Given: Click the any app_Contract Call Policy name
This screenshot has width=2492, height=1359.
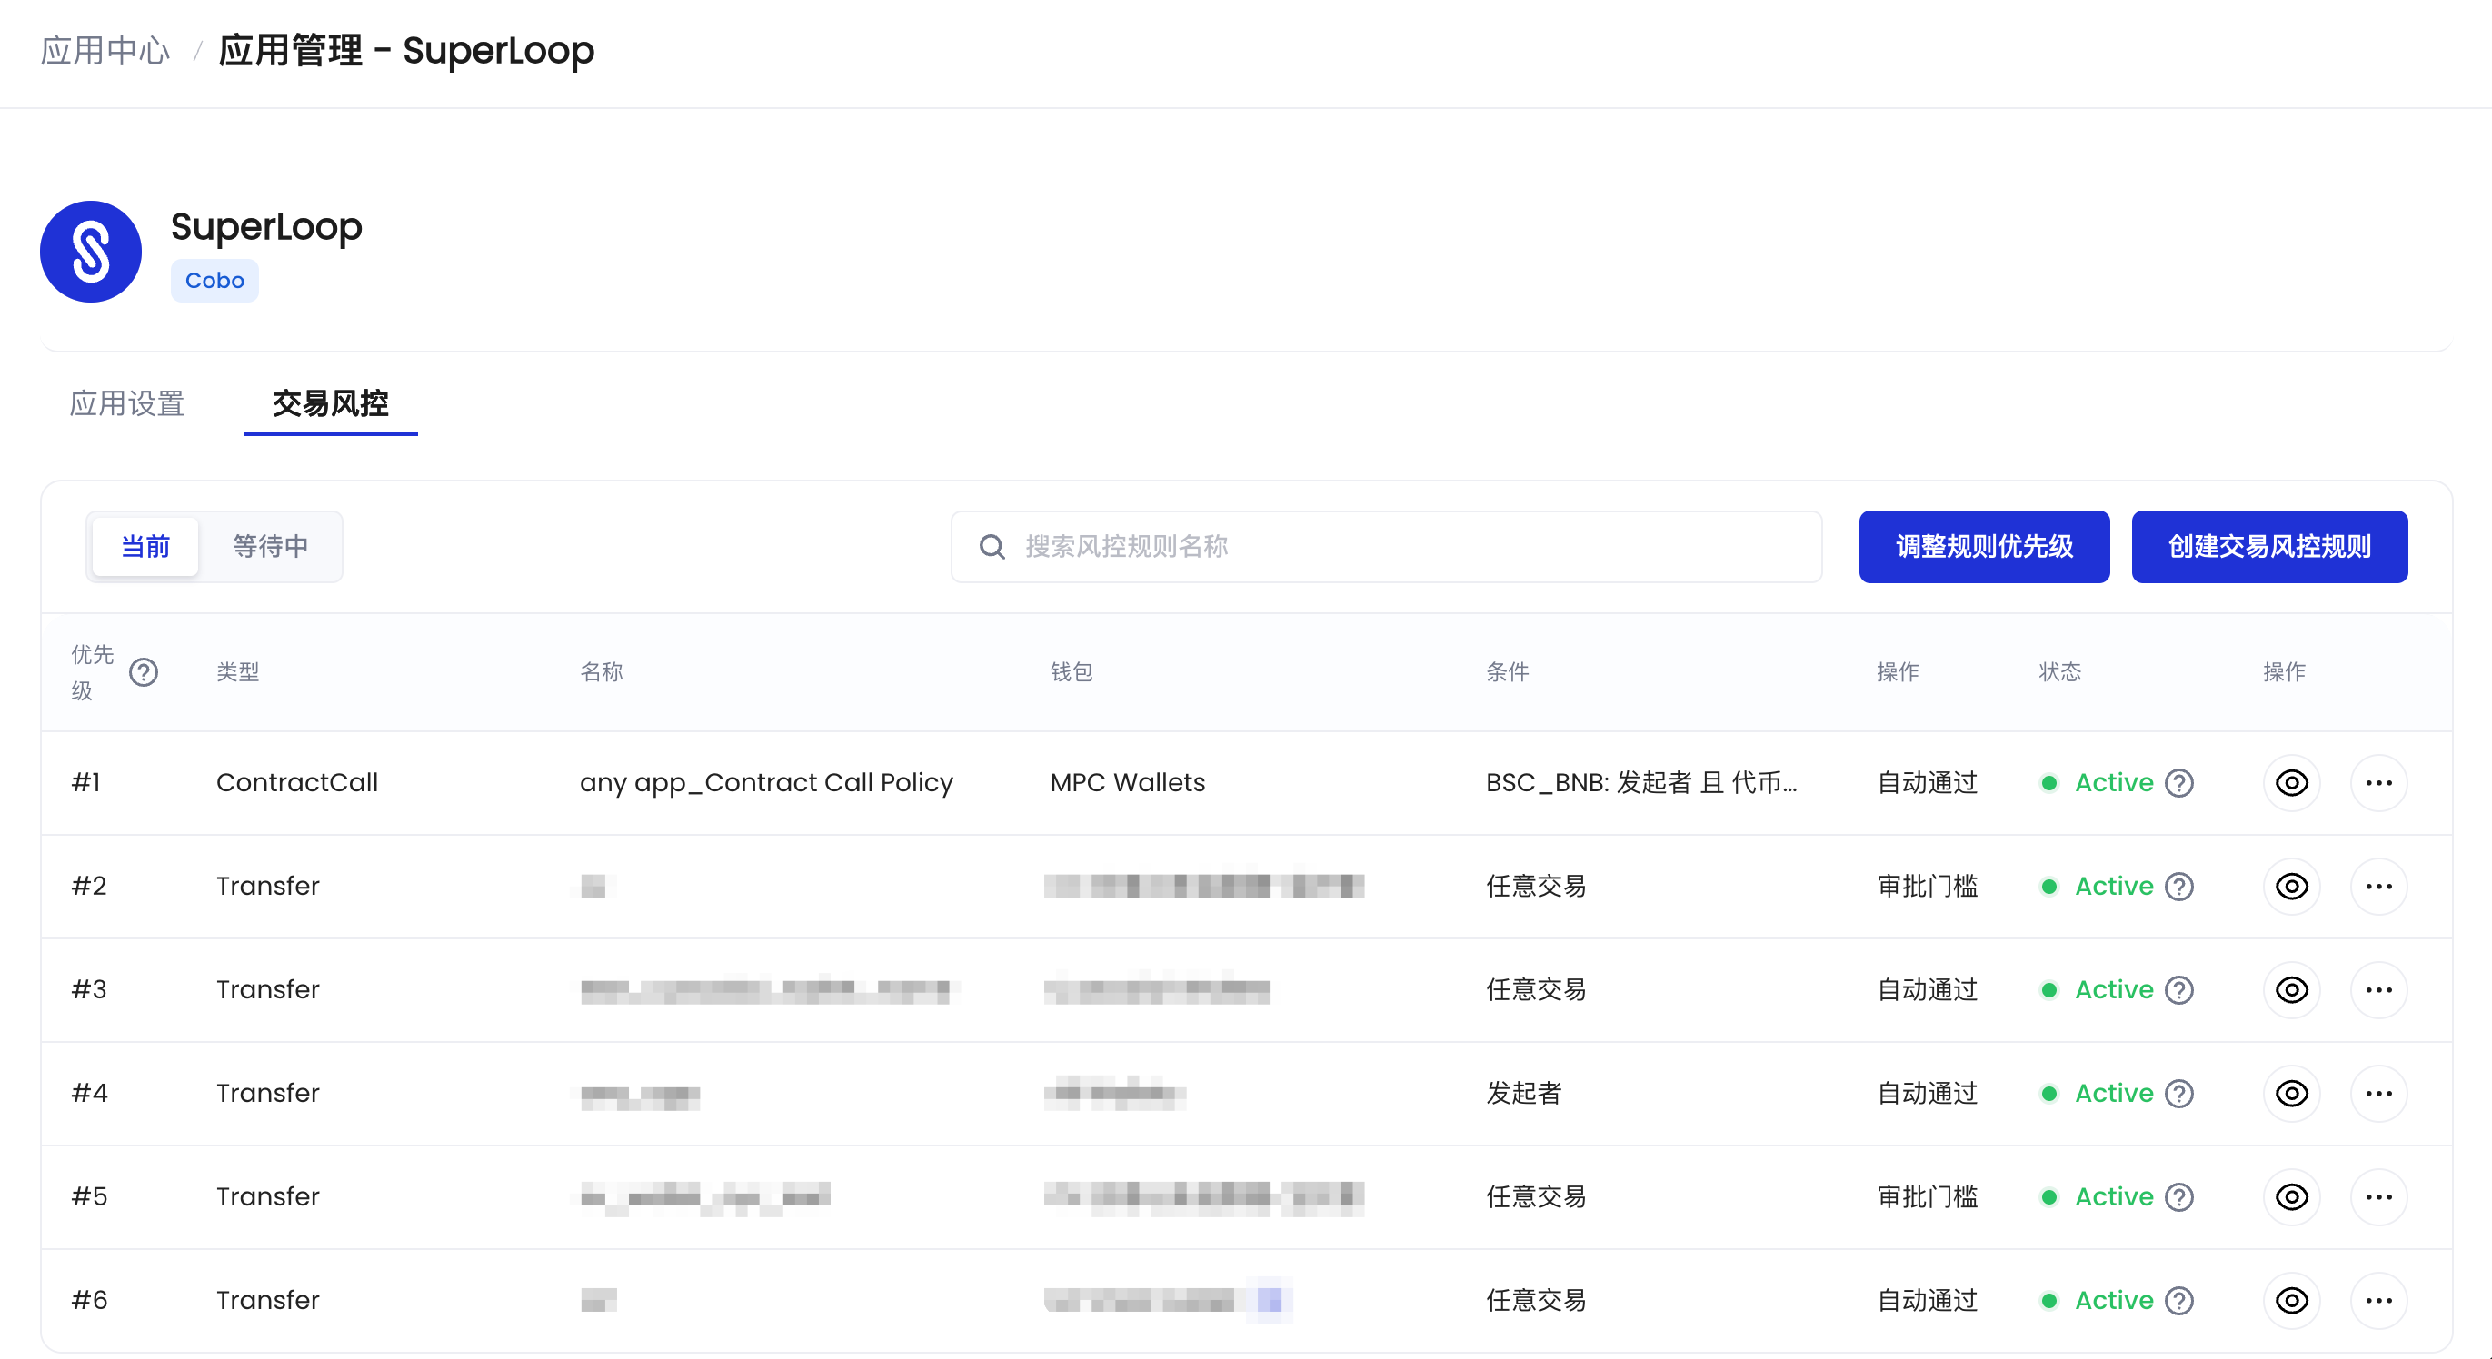Looking at the screenshot, I should pos(766,782).
